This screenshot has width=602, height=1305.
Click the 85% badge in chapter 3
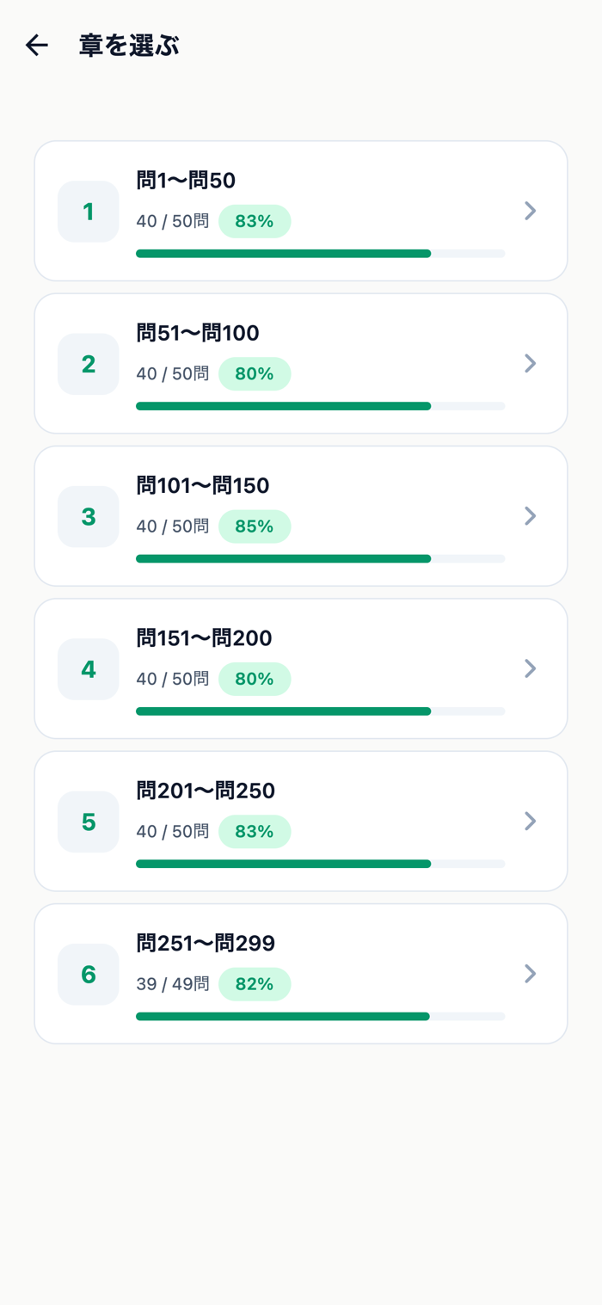coord(255,526)
